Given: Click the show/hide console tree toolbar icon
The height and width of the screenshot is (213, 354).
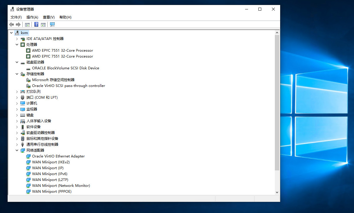Looking at the screenshot, I should pos(27,25).
